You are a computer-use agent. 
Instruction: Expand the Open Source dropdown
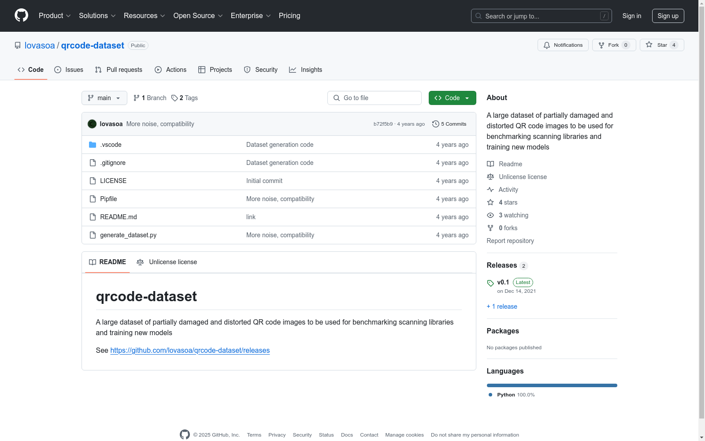click(198, 16)
